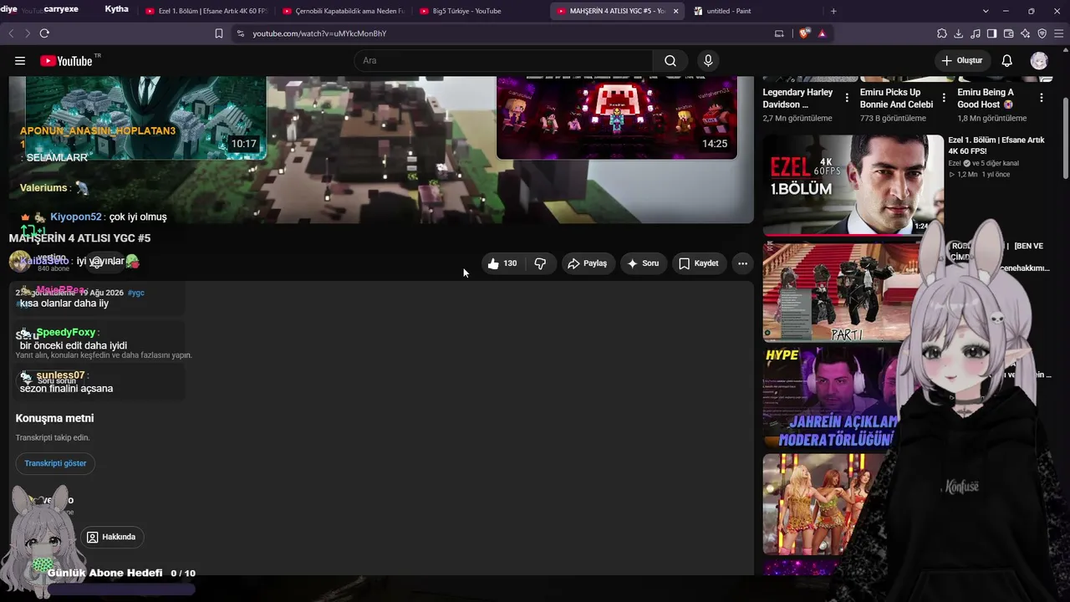1070x602 pixels.
Task: Save the video with Kaydet
Action: pos(699,263)
